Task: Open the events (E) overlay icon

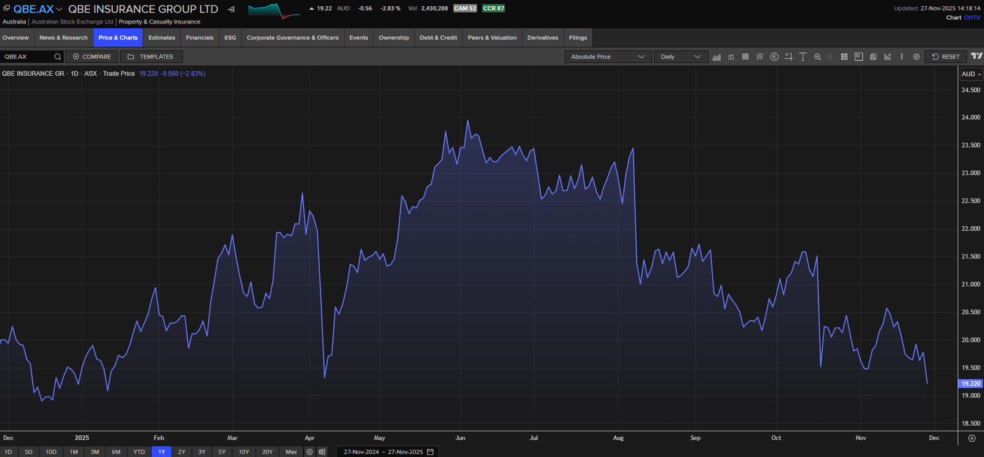Action: [x=774, y=57]
